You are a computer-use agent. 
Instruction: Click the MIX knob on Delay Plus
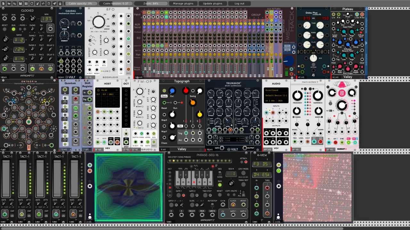[x=314, y=58]
